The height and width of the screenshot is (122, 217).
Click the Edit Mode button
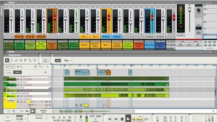tap(45, 60)
